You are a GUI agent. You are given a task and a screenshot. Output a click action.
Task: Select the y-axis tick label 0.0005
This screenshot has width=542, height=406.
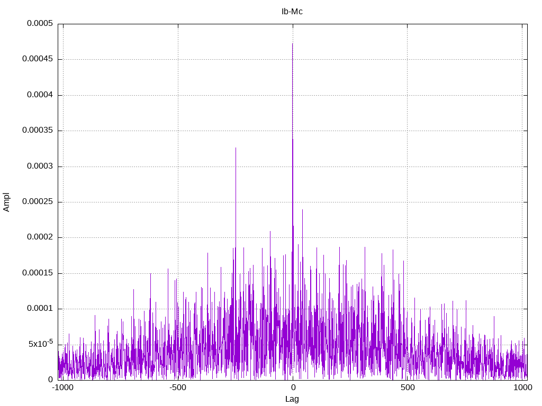(x=40, y=23)
